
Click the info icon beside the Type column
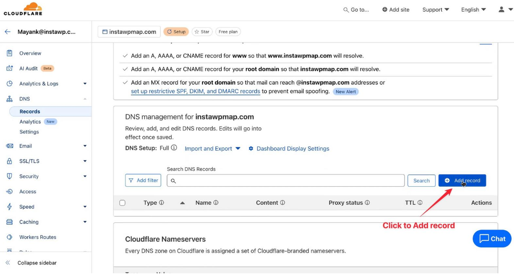162,202
